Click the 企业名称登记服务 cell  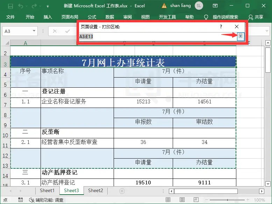[77, 103]
